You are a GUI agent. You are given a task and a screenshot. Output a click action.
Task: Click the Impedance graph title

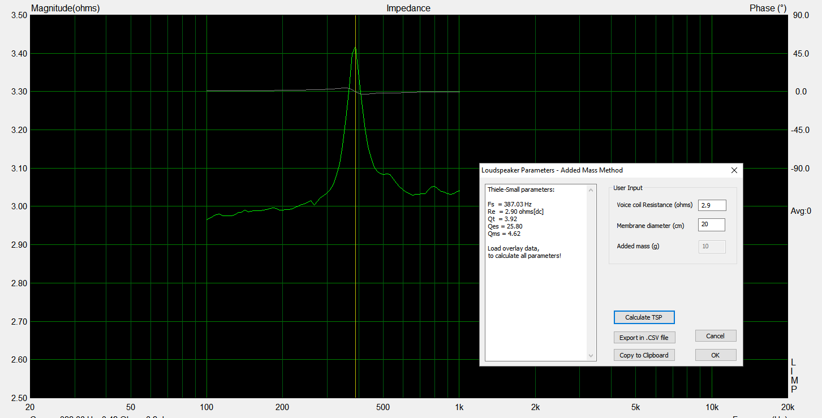point(408,8)
